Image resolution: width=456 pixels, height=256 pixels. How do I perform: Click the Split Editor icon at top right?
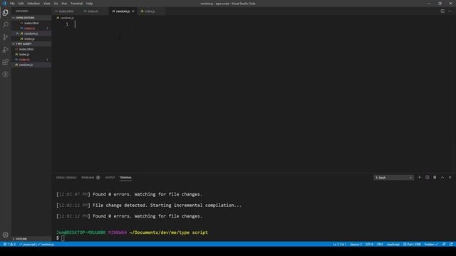[442, 11]
